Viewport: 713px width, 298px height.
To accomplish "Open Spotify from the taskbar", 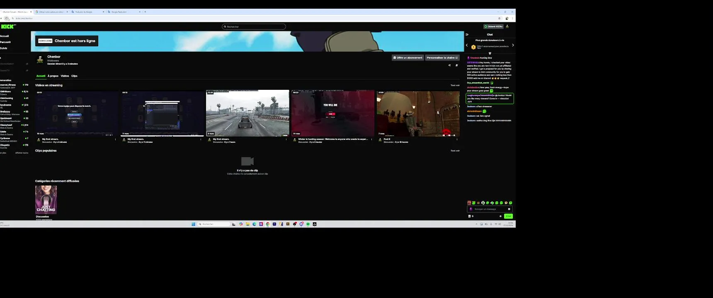I will click(308, 224).
